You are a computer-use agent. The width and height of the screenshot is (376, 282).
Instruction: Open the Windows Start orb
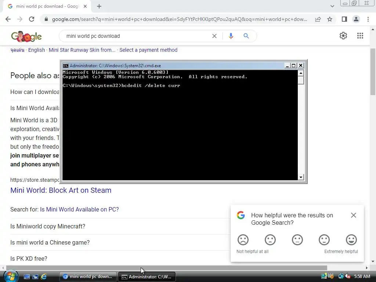point(10,276)
